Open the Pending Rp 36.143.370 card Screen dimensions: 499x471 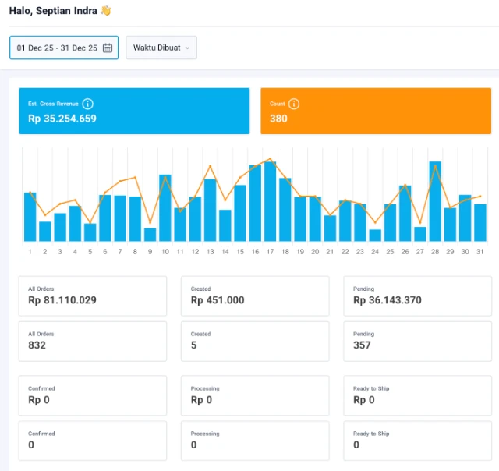[418, 296]
